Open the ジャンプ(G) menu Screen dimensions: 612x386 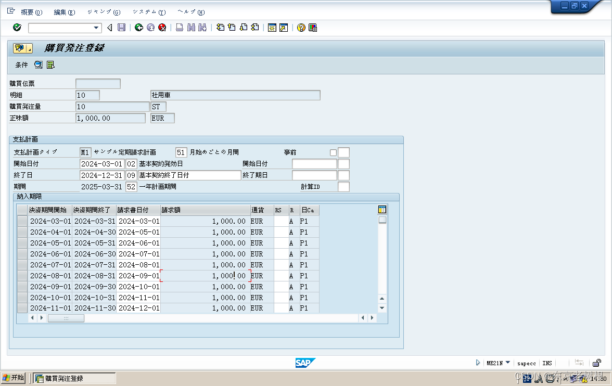(103, 11)
